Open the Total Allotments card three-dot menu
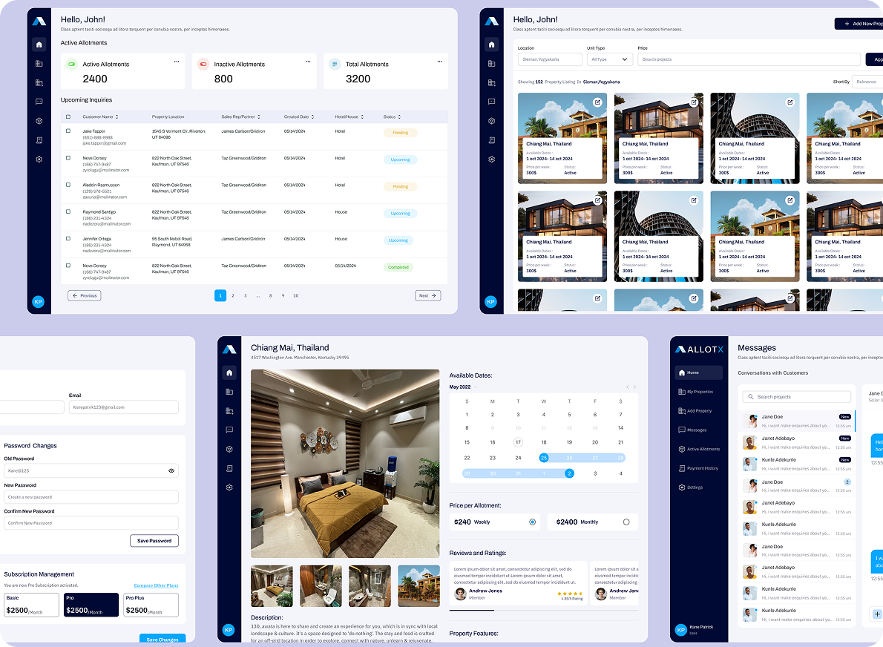 [439, 61]
